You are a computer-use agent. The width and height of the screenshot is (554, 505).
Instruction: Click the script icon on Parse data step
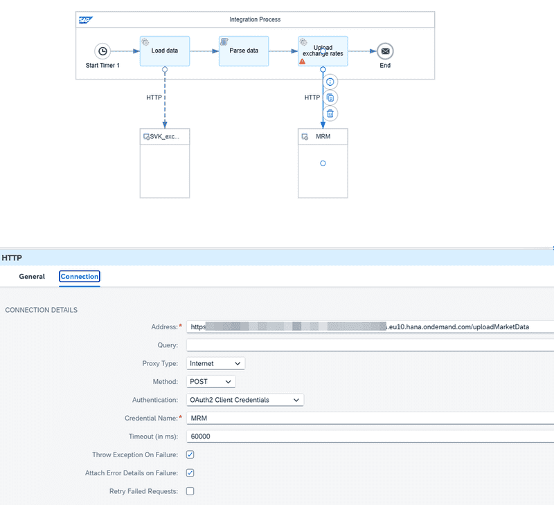point(224,42)
